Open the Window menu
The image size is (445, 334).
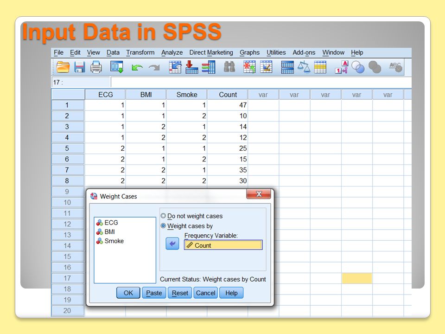coord(333,52)
